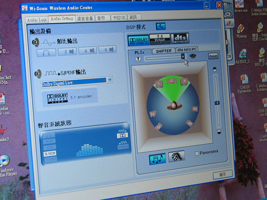Image resolution: width=267 pixels, height=200 pixels.
Task: Click the DSP settings hammer icon
Action: [x=161, y=27]
